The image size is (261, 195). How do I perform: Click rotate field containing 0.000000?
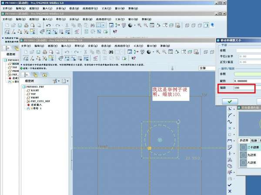pos(247,81)
